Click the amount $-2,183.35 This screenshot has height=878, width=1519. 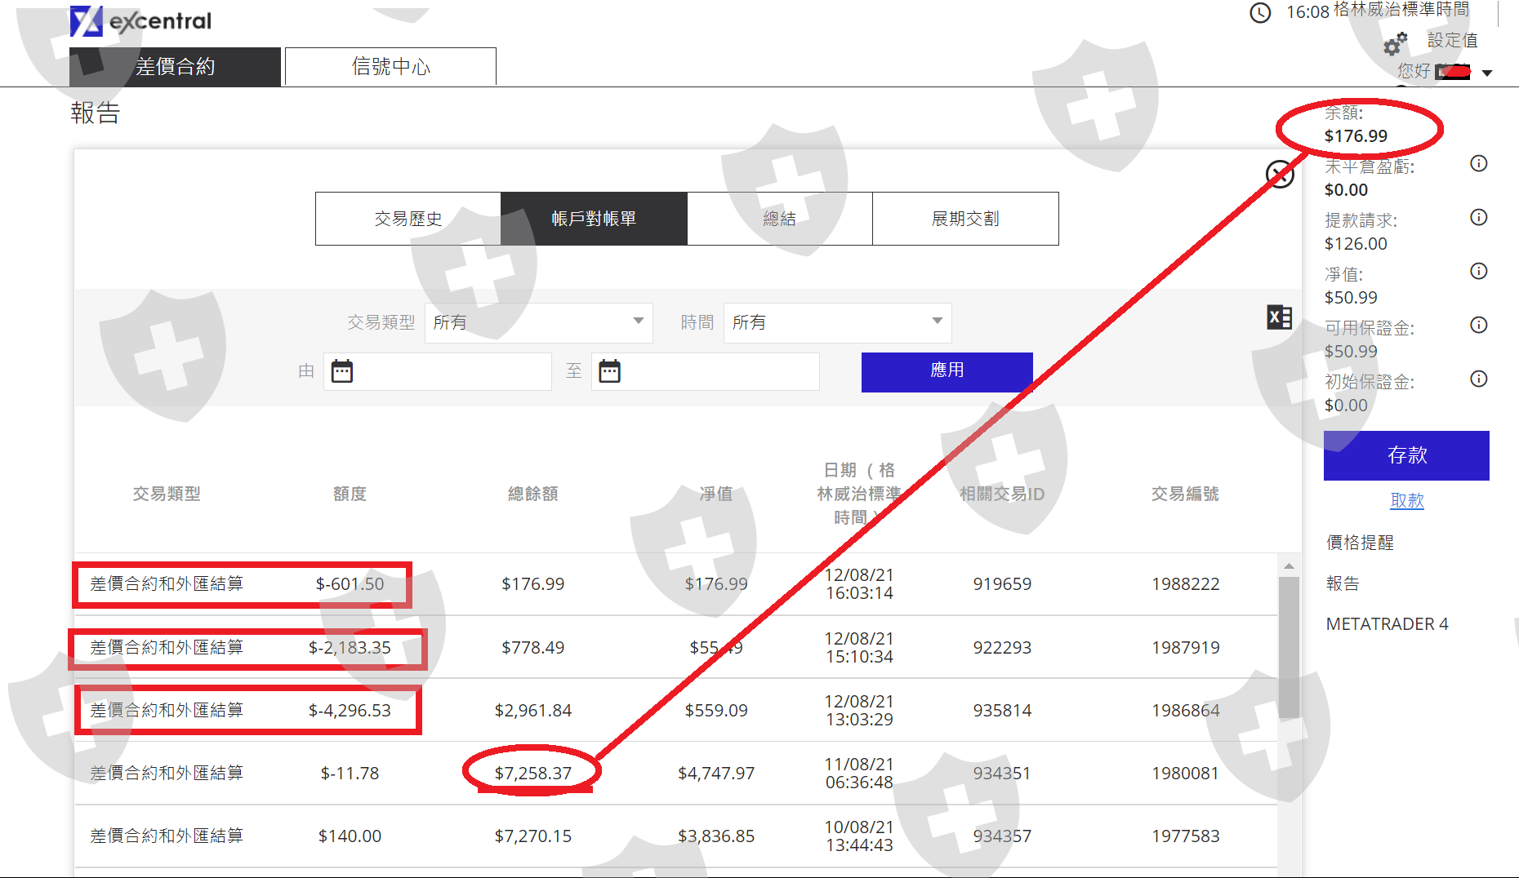click(x=350, y=648)
